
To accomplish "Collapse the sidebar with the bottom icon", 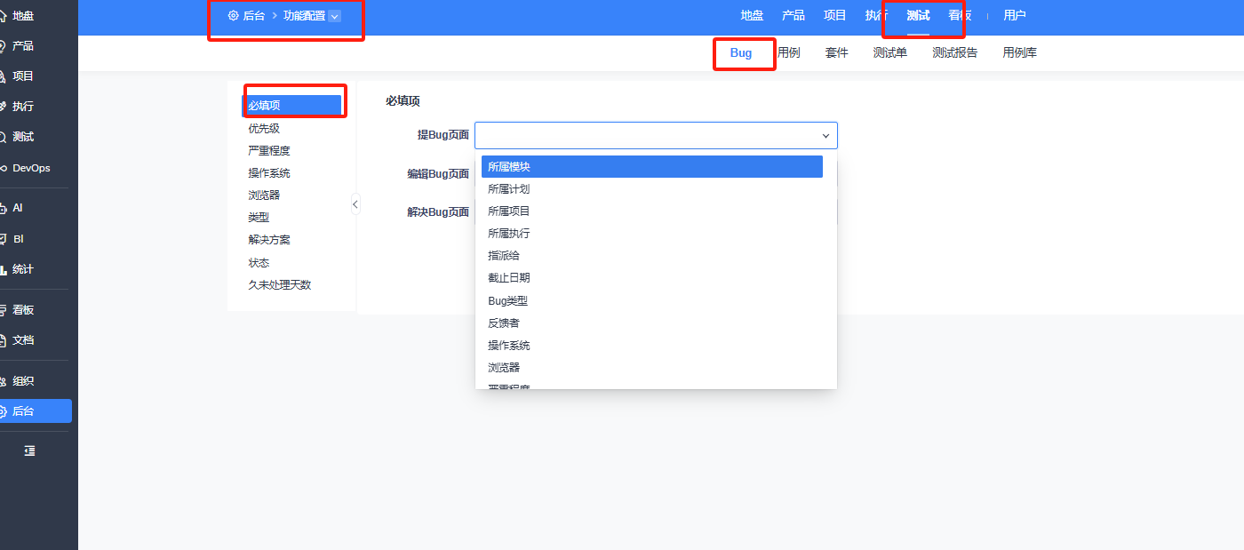I will 29,450.
